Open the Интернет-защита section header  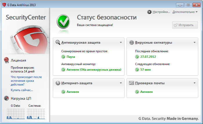point(77,83)
